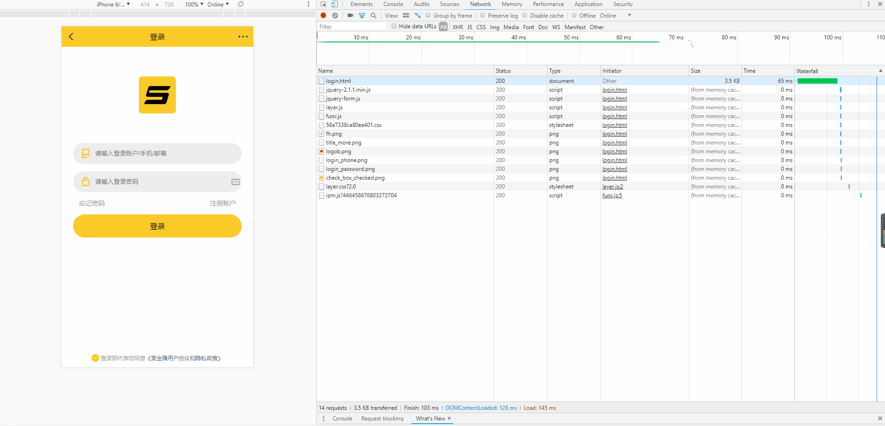Sort requests by Waterfall column

(840, 71)
